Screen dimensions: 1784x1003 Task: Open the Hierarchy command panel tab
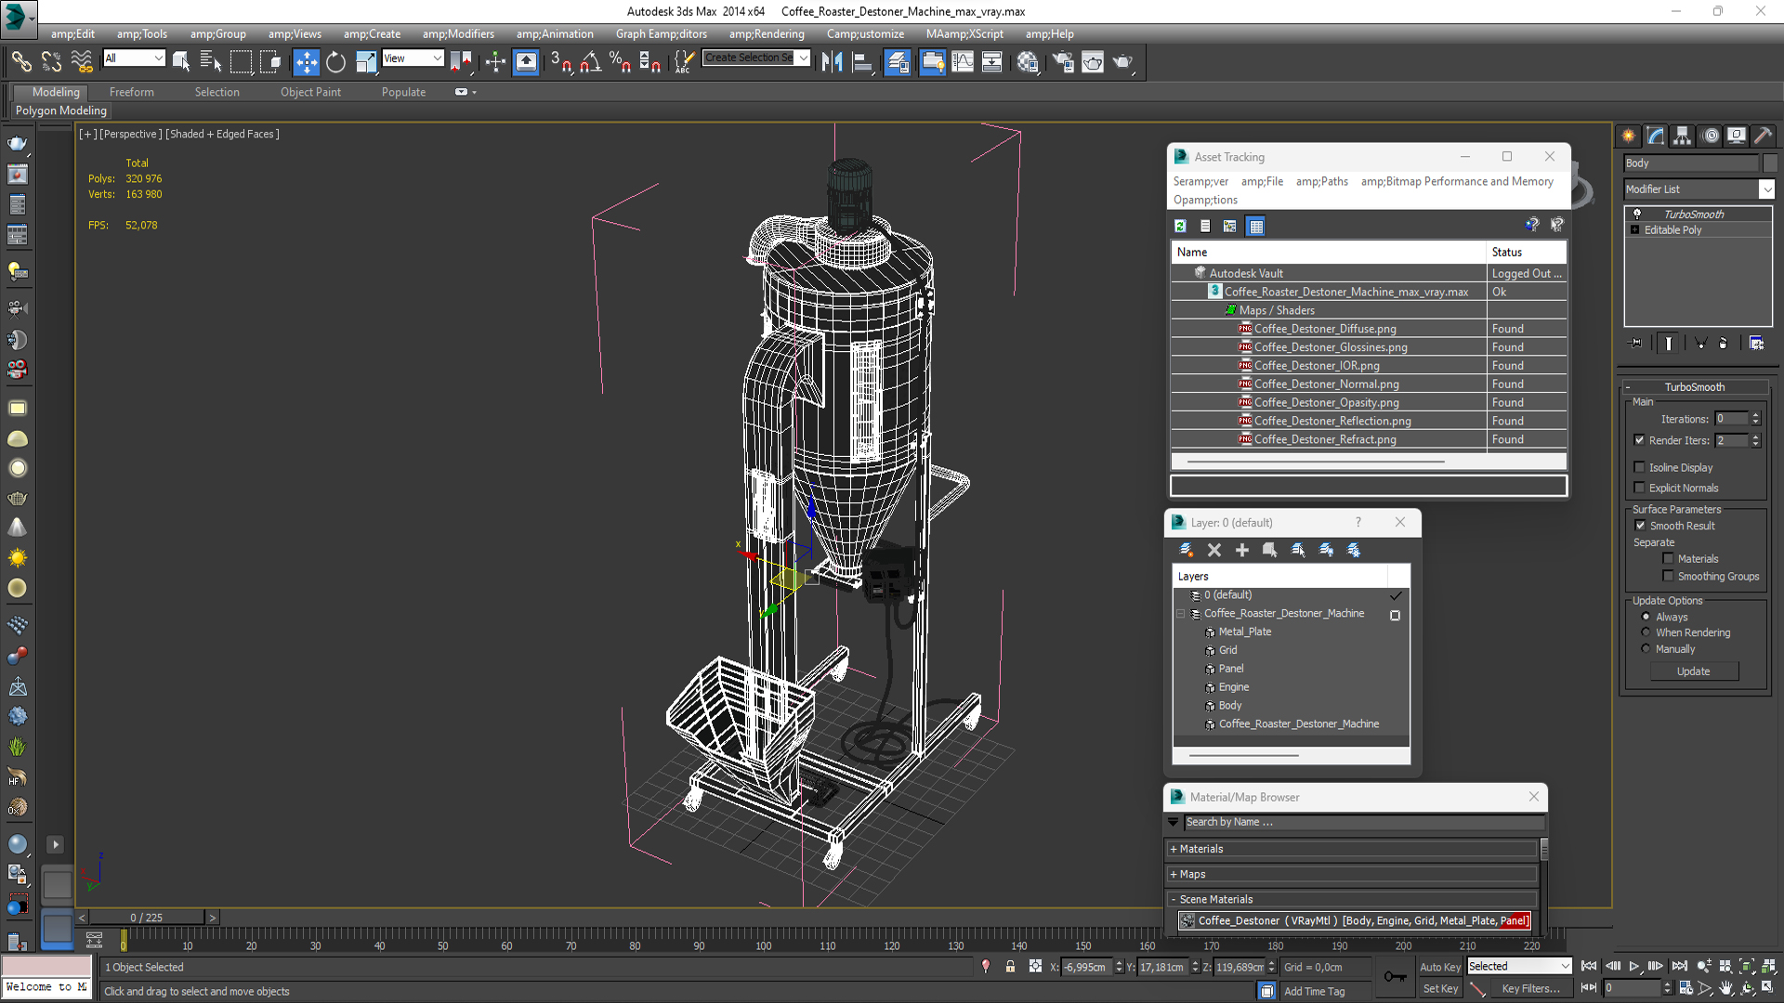(1682, 136)
